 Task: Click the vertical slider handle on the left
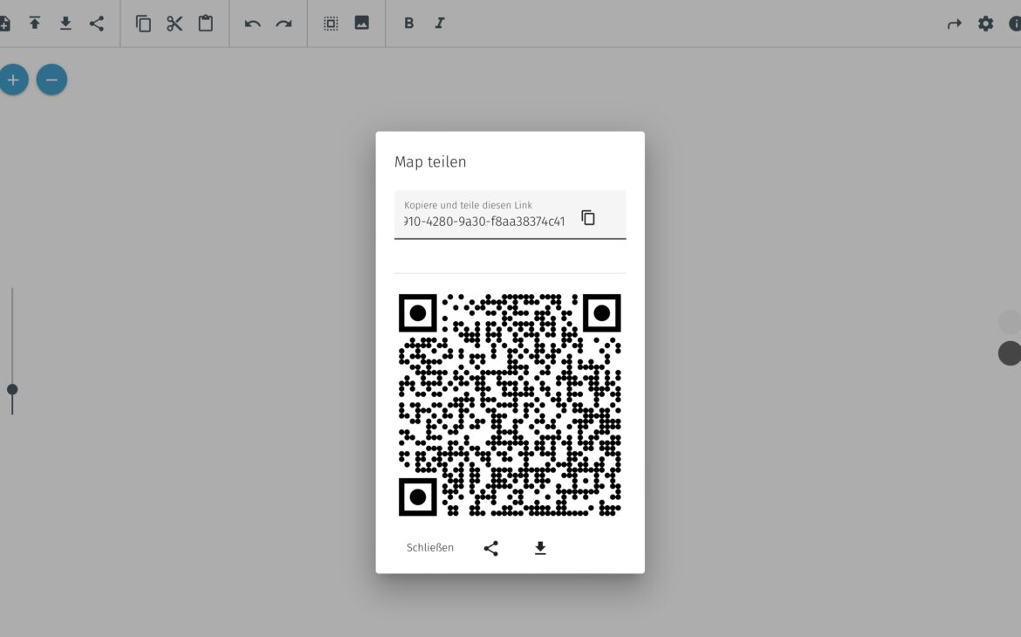click(x=12, y=389)
